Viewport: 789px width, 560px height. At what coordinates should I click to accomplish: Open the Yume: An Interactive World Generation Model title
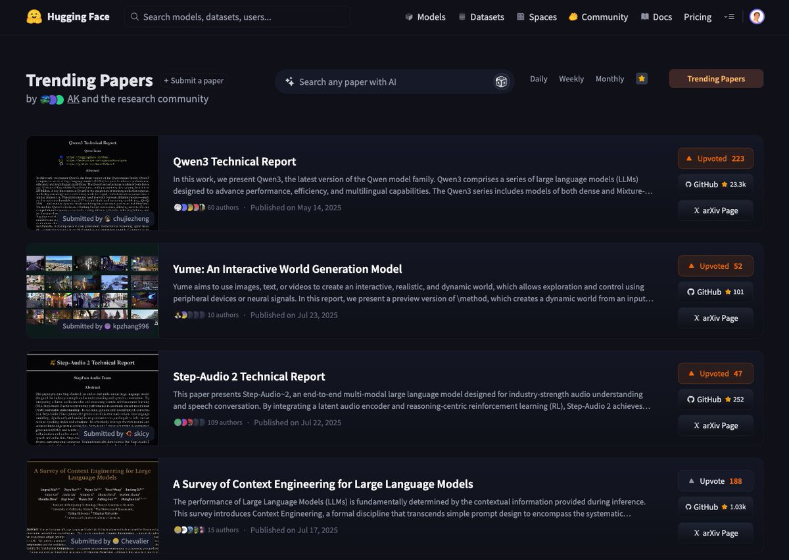(287, 269)
